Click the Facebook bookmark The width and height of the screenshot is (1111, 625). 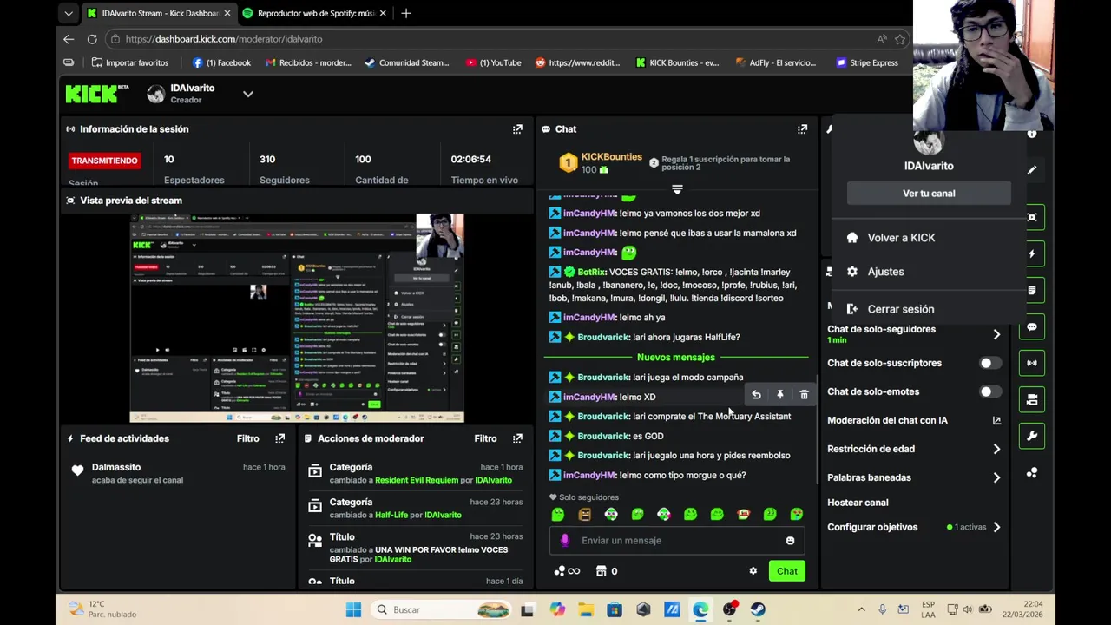pyautogui.click(x=221, y=62)
